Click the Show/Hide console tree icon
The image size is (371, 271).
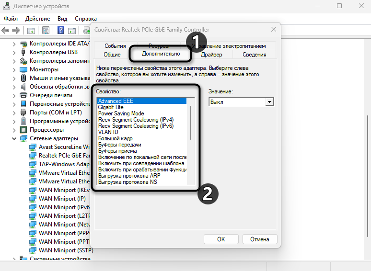(x=31, y=31)
